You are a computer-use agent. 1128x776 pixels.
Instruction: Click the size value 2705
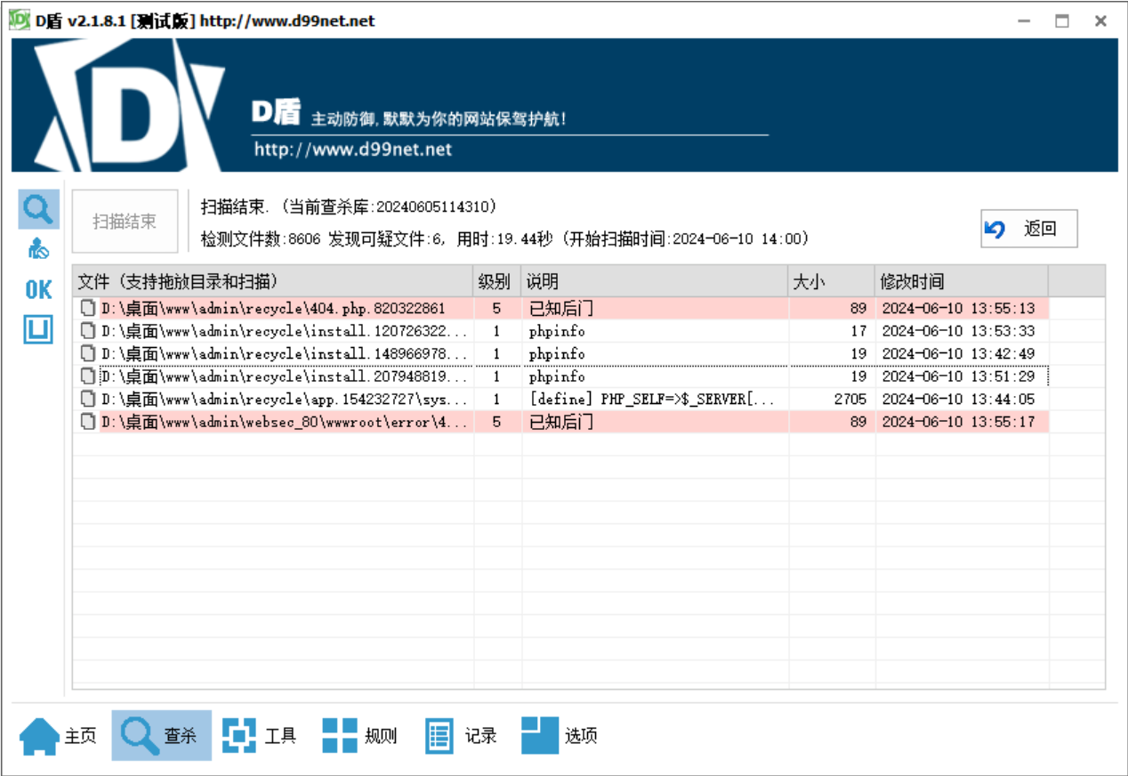click(x=850, y=400)
